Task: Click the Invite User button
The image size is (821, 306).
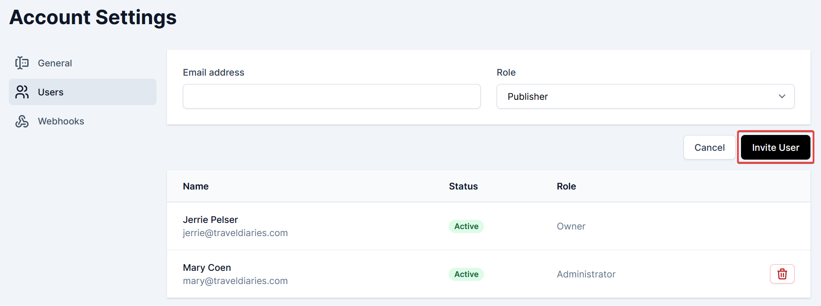Action: click(x=775, y=147)
